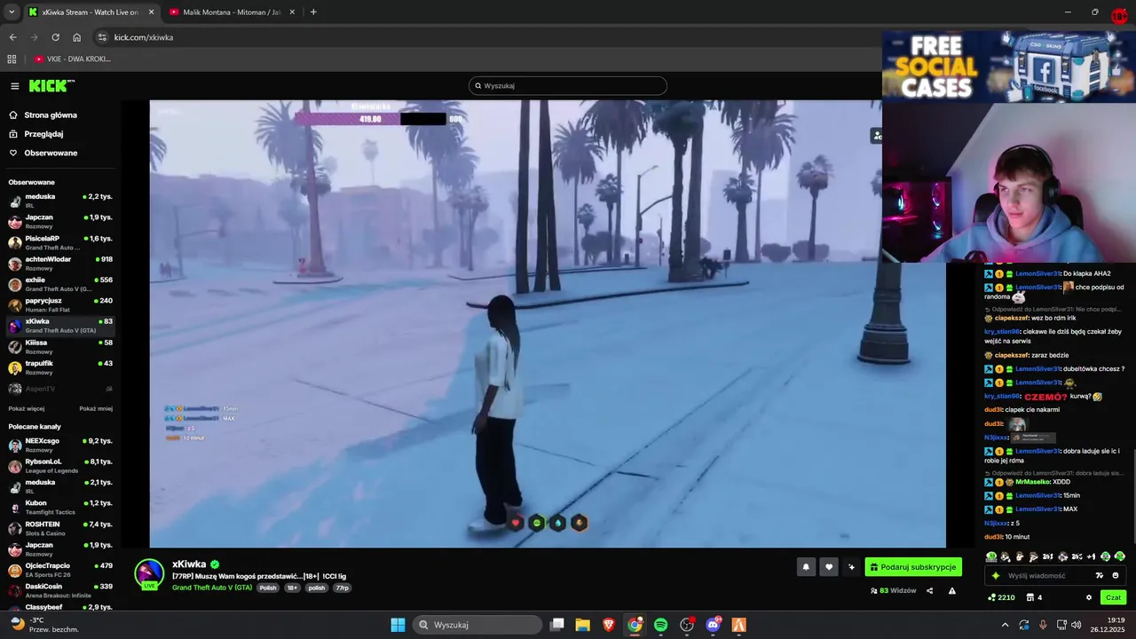The height and width of the screenshot is (639, 1136).
Task: Open followed channel meduska (IRL, 2,2 tys.)
Action: [x=60, y=201]
